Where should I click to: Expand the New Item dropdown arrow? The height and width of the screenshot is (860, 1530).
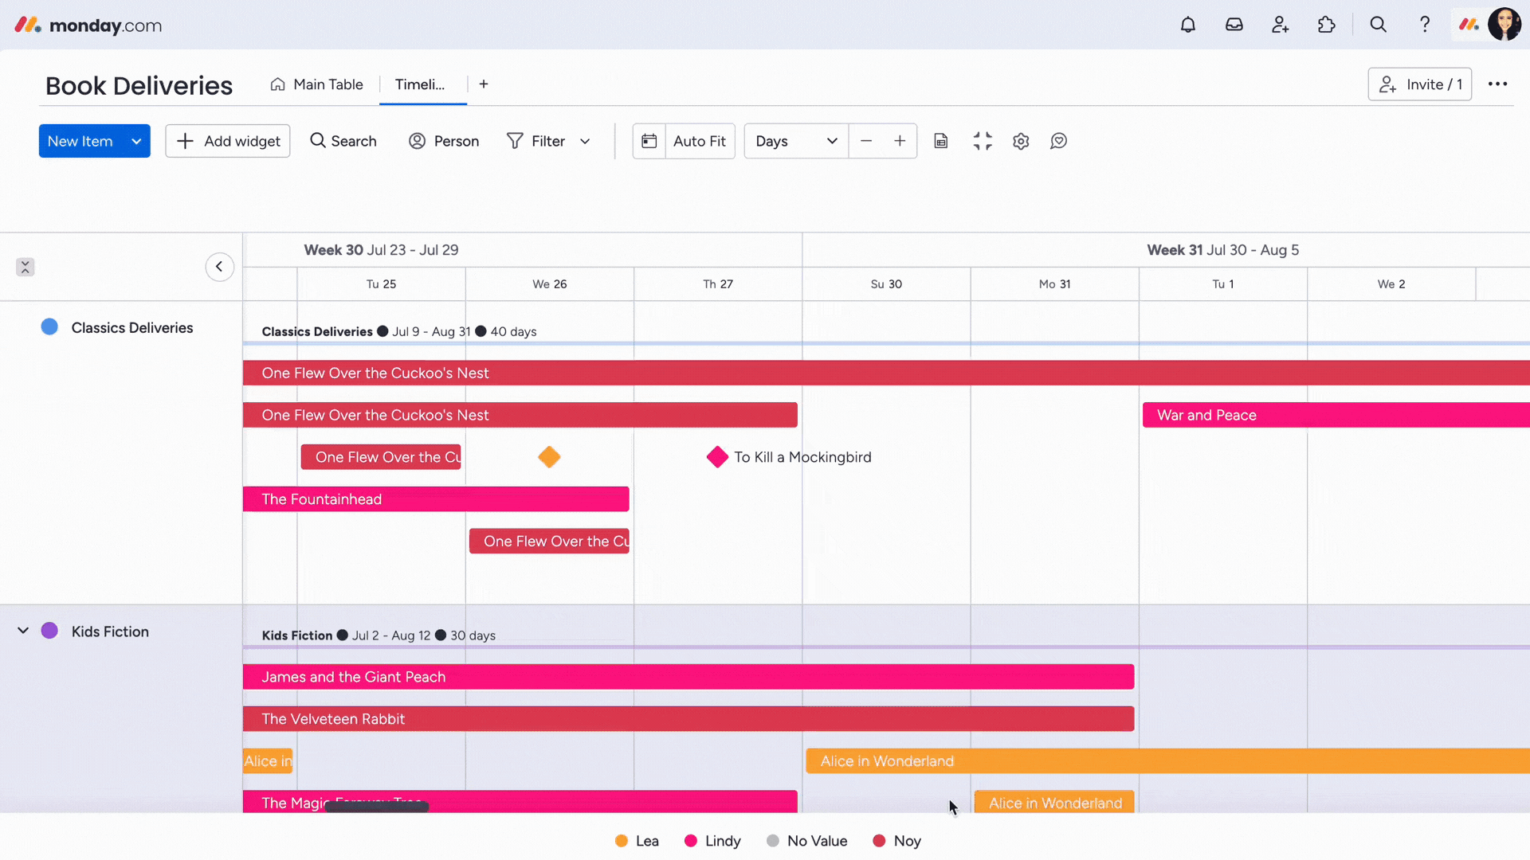[x=136, y=141]
